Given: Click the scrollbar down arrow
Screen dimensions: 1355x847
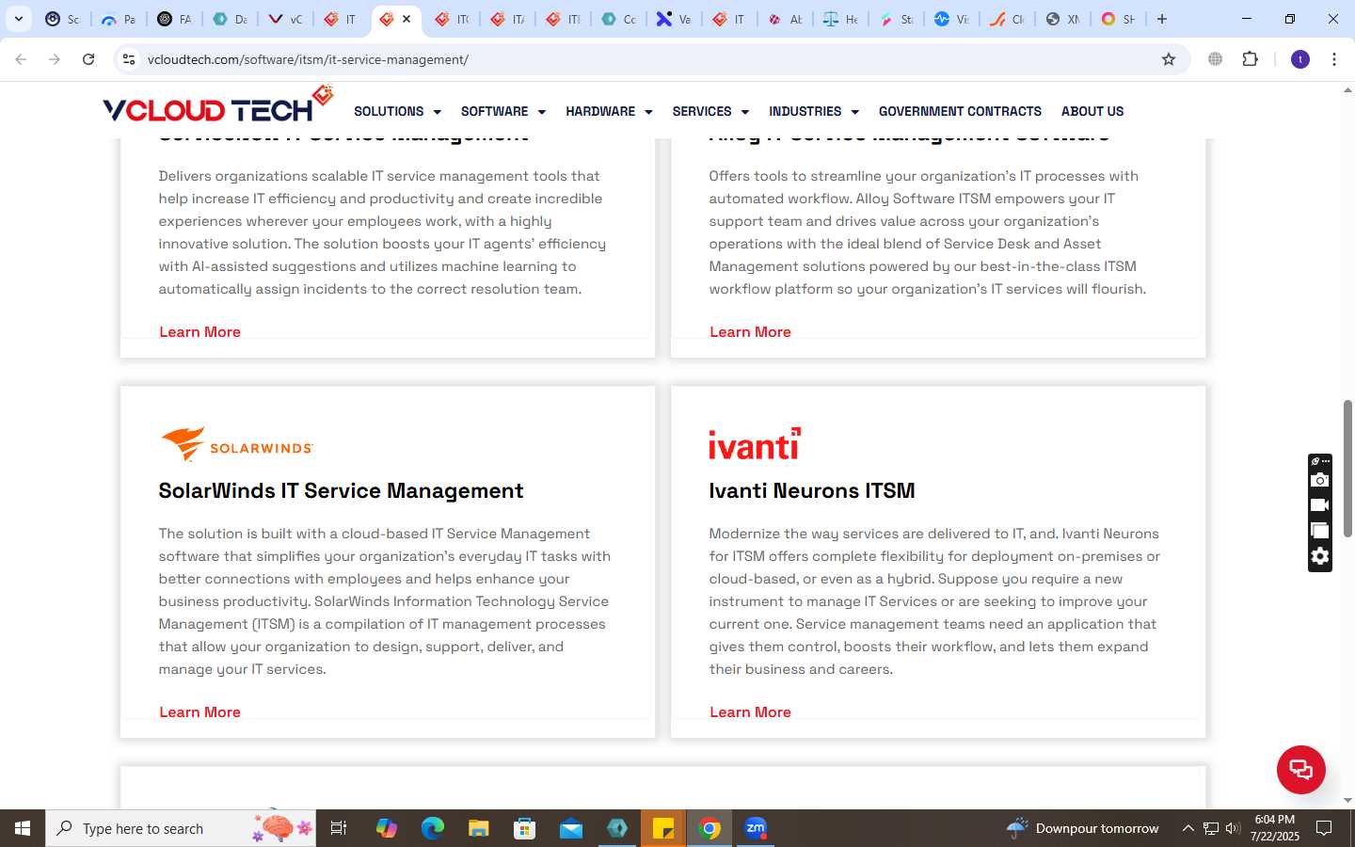Looking at the screenshot, I should [1347, 801].
